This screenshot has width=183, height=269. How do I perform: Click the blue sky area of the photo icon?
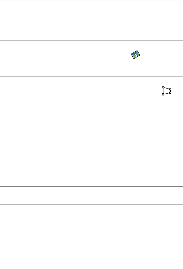135,53
